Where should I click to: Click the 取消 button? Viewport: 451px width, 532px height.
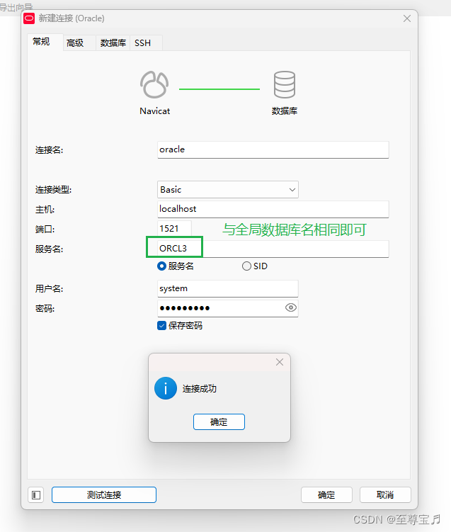[x=385, y=495]
